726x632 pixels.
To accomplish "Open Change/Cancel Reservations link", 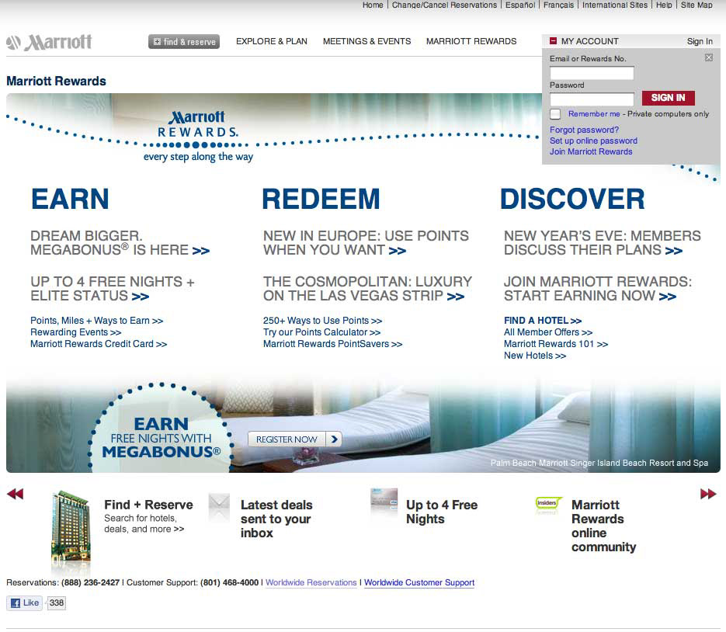I will [444, 5].
